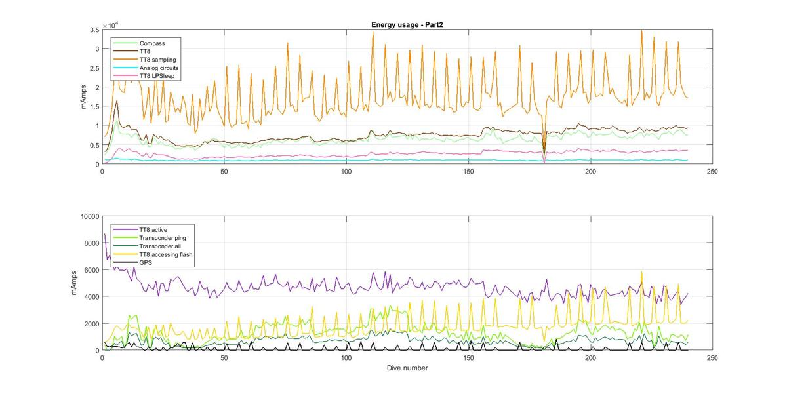The image size is (787, 394).
Task: Click the 150 tick on the bottom plot x-axis
Action: pos(468,358)
